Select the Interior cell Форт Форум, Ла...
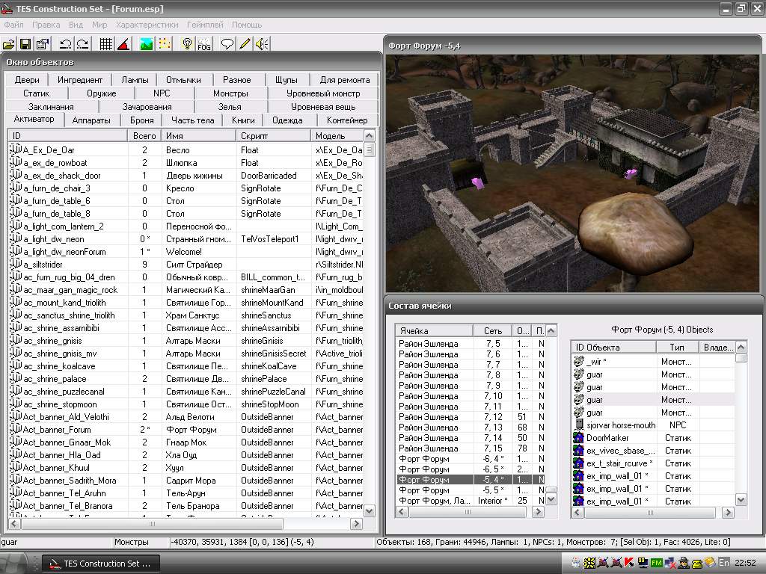Image resolution: width=766 pixels, height=574 pixels. 470,500
